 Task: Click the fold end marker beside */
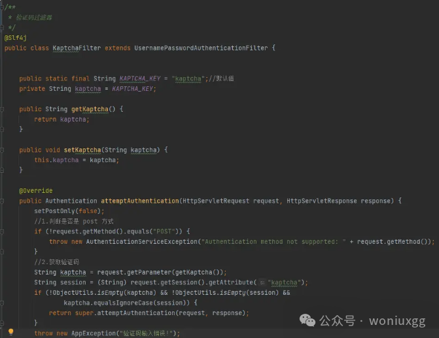[2, 27]
